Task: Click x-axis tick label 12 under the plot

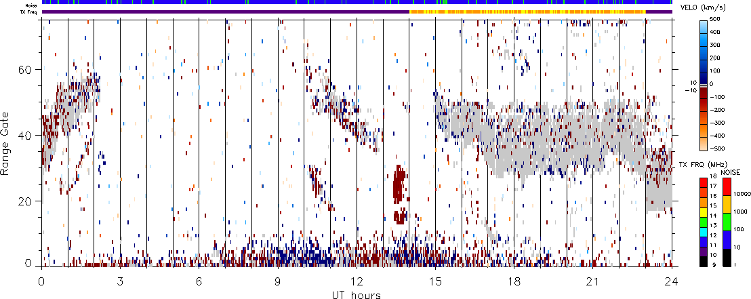Action: click(x=357, y=281)
